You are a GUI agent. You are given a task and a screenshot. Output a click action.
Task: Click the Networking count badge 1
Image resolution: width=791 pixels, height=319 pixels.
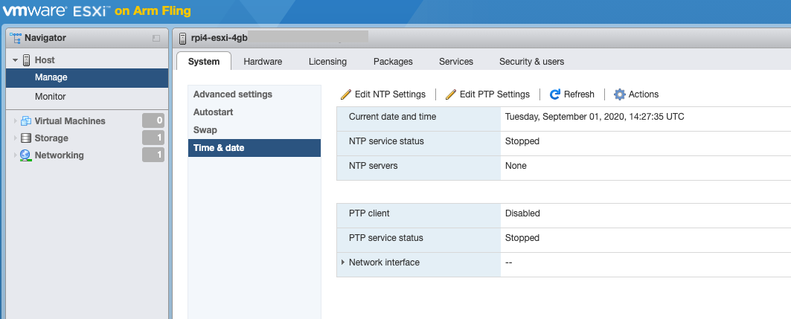pos(153,155)
